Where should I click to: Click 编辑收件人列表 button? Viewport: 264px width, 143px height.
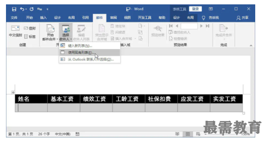81,33
